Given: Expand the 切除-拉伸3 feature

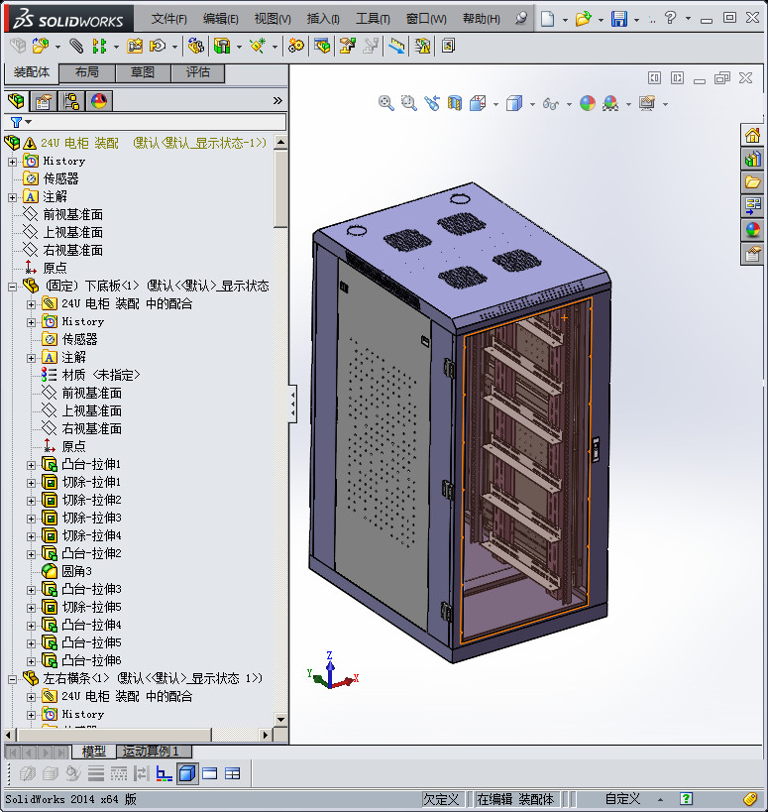Looking at the screenshot, I should (x=31, y=519).
